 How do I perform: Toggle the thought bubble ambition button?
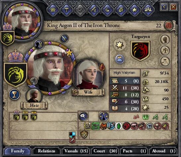pos(83,116)
